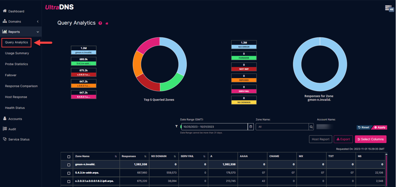The image size is (396, 187).
Task: Open the Service Status icon
Action: click(5, 139)
